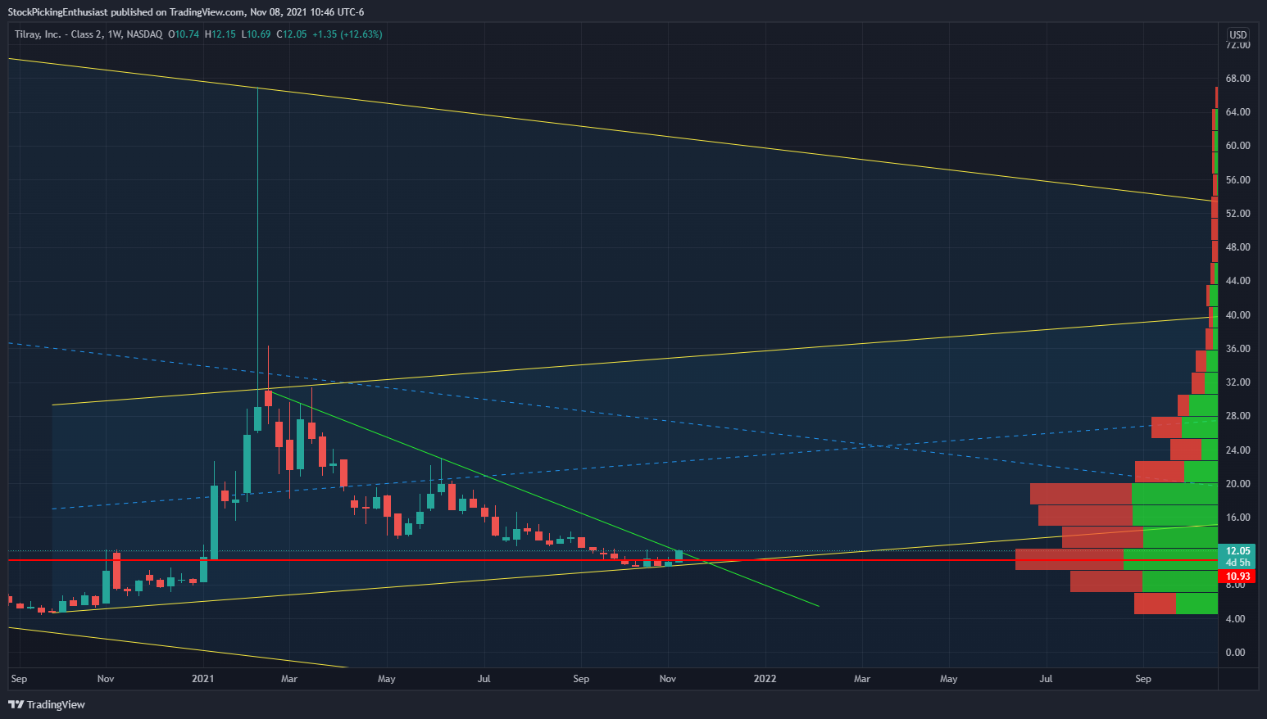Screen dimensions: 1267x719
Task: Click the StockPickingEnthusiast publication header text
Action: (x=186, y=11)
